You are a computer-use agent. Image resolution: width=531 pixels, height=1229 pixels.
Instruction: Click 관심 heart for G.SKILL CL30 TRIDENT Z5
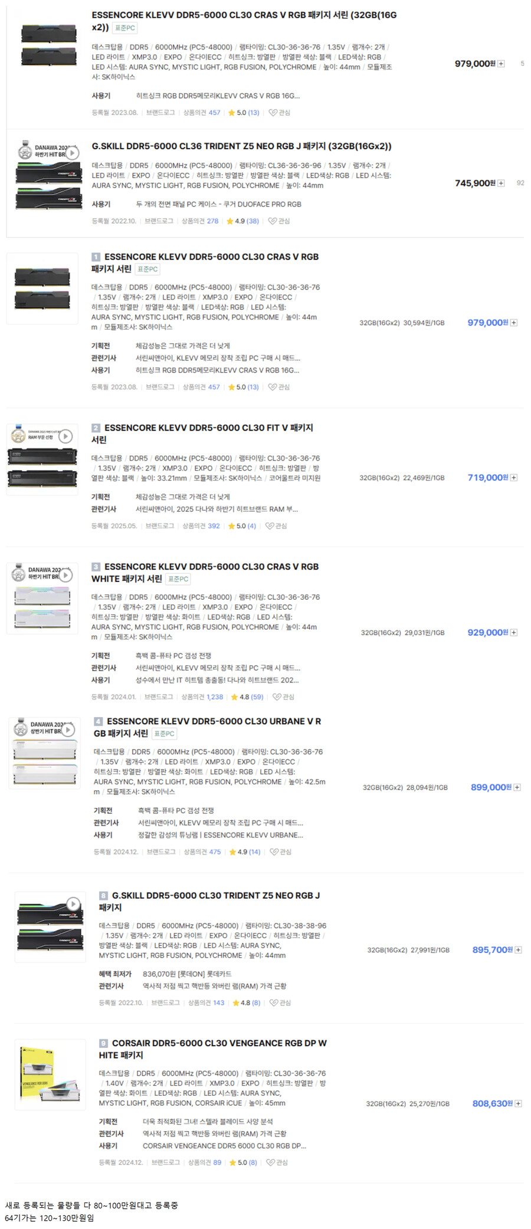280,1003
